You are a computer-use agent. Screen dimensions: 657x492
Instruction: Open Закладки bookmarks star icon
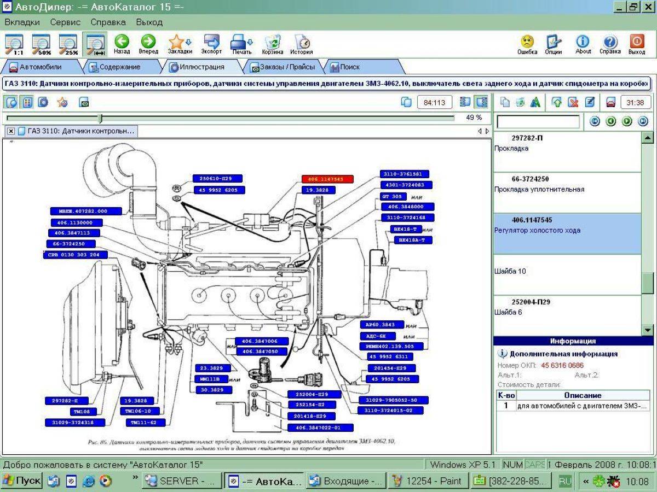click(x=180, y=45)
